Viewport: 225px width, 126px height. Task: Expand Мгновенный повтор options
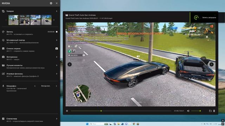(57, 40)
